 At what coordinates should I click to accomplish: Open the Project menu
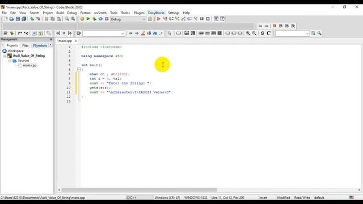[x=48, y=13]
